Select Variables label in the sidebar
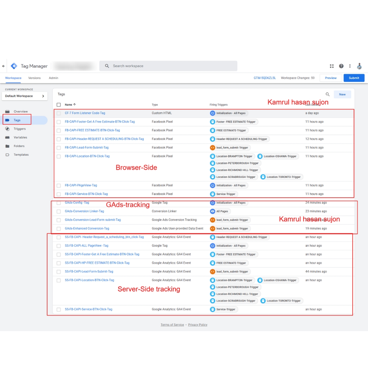Screen dimensions: 368x368 [x=20, y=137]
